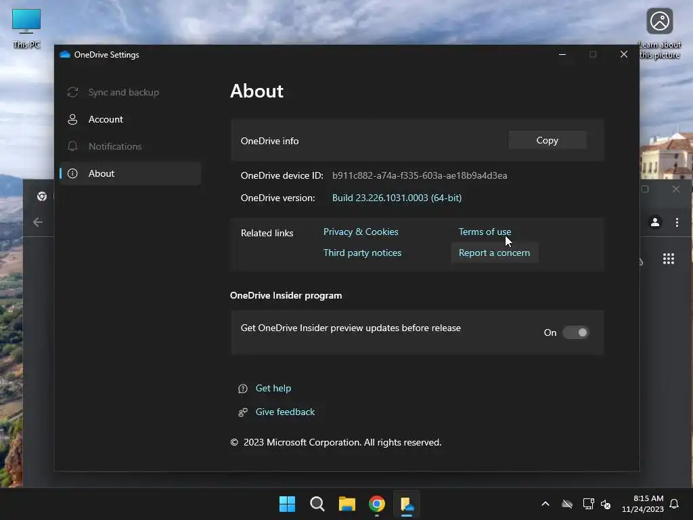
Task: Open Google apps grid in Chrome
Action: 668,259
